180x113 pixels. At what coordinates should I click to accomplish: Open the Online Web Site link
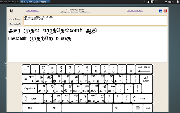pyautogui.click(x=134, y=11)
